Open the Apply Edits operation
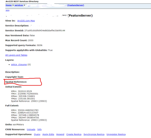 tap(48, 134)
